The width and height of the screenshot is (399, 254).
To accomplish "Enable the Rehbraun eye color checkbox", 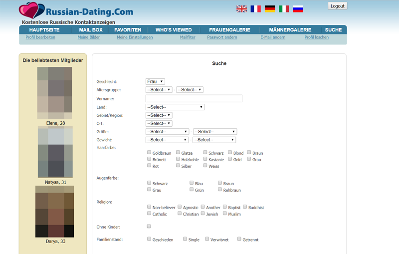I will click(220, 189).
